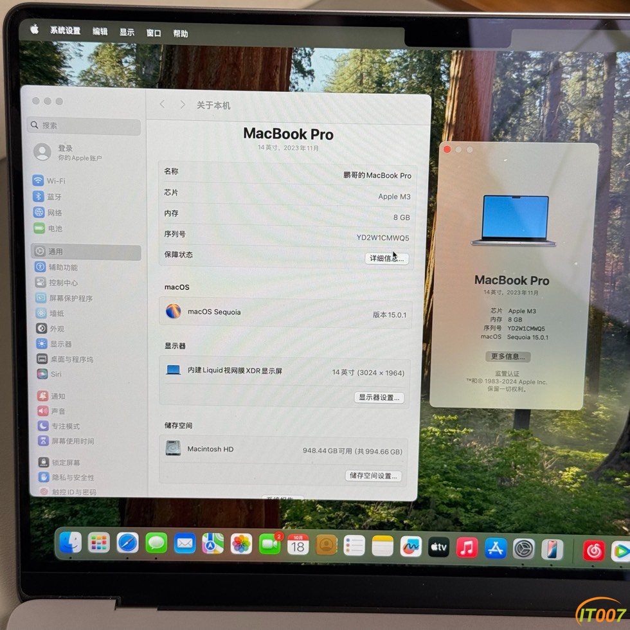This screenshot has height=630, width=630.
Task: Click the Macintosh HD storage row
Action: coord(283,449)
